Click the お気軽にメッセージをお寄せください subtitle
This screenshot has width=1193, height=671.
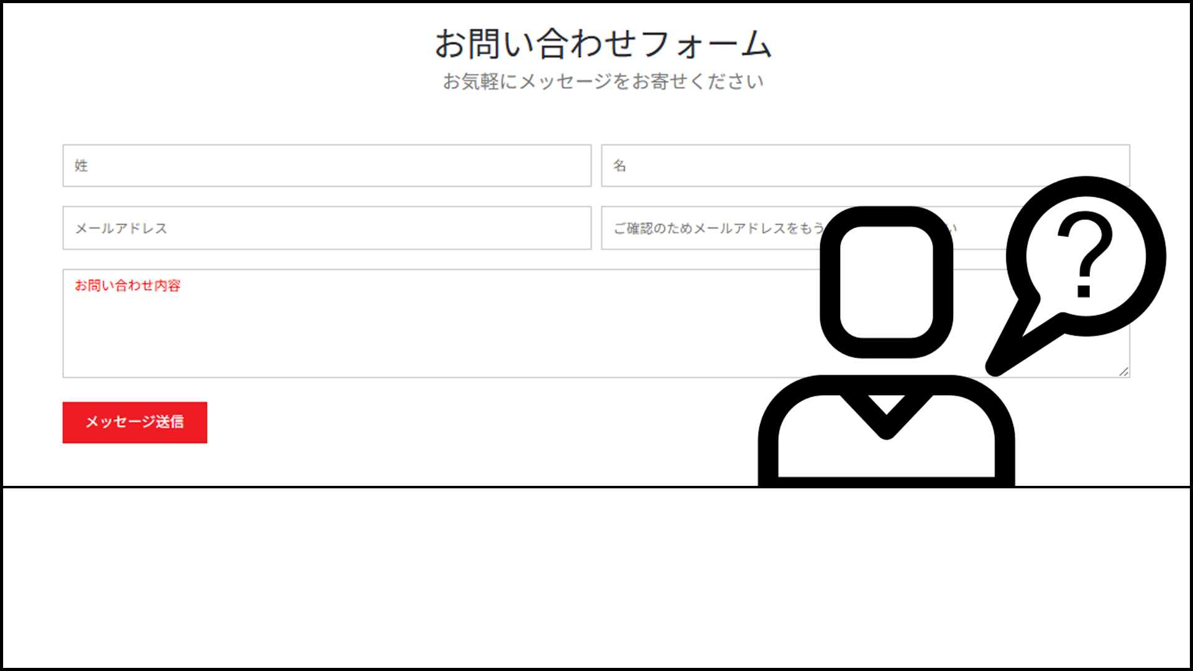point(602,81)
